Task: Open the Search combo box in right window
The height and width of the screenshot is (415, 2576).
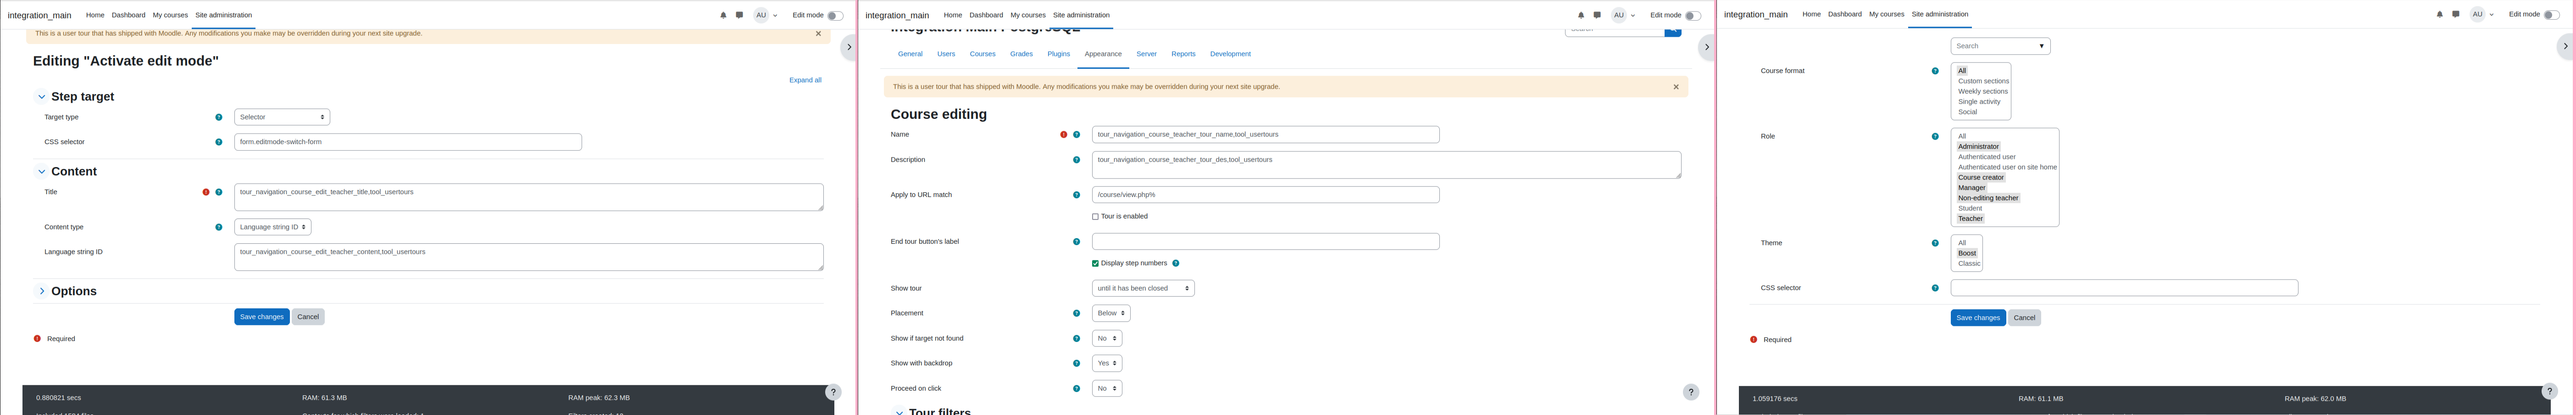Action: [x=2000, y=46]
